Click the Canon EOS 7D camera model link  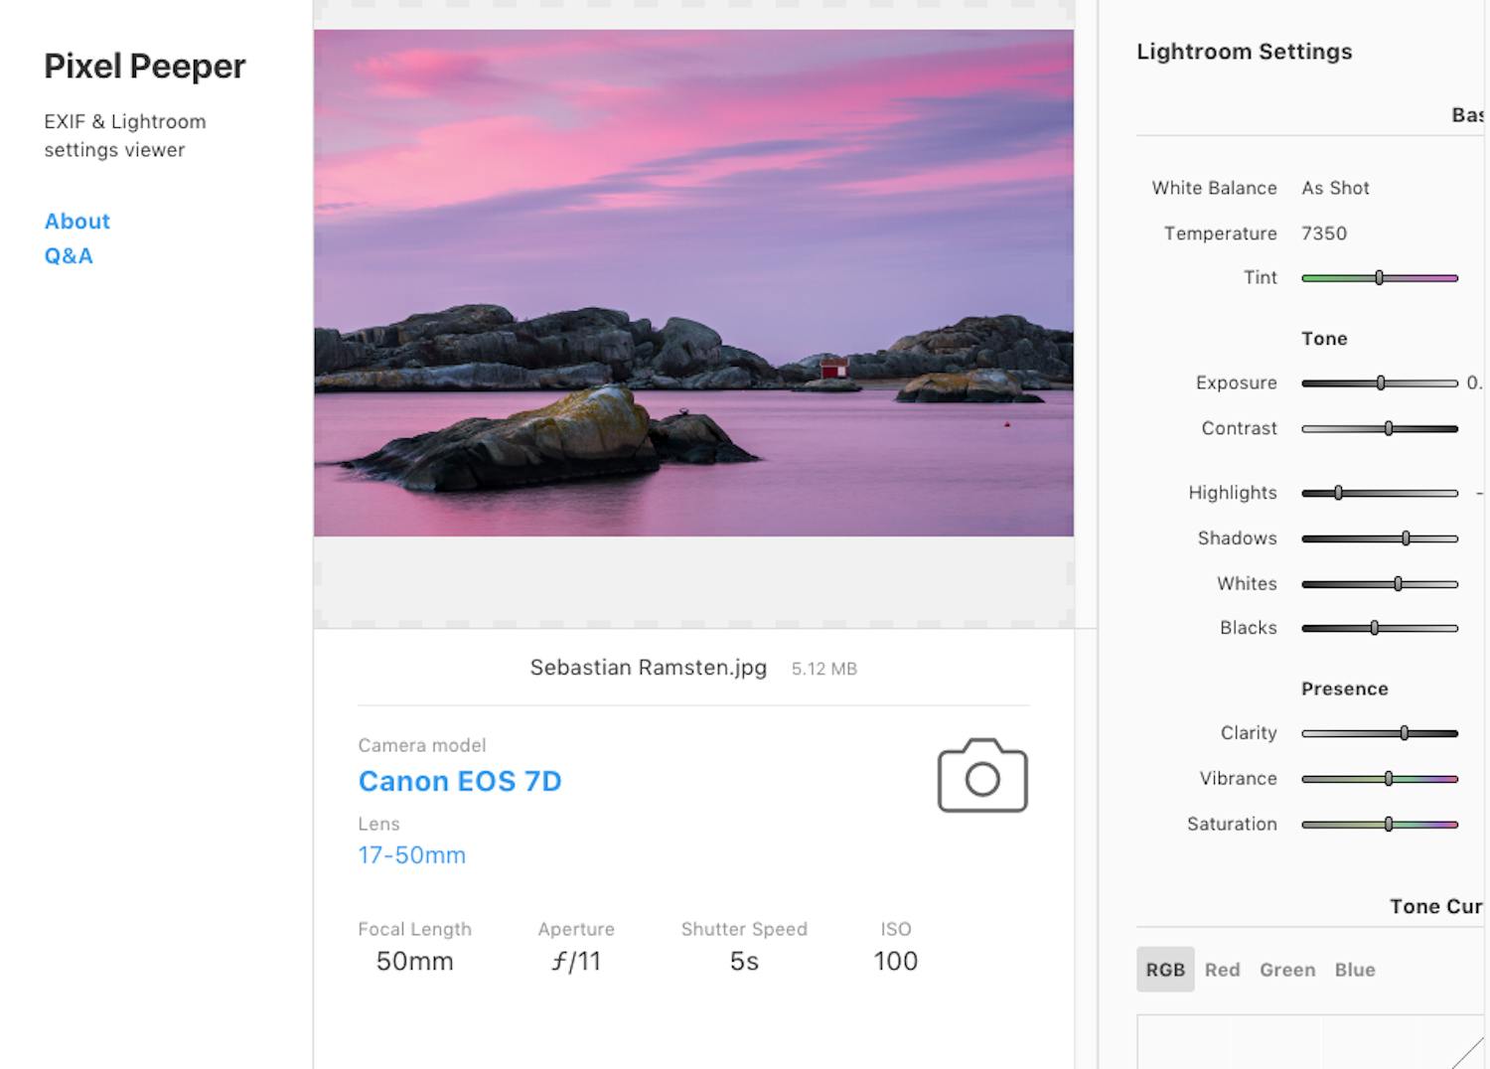click(x=460, y=781)
